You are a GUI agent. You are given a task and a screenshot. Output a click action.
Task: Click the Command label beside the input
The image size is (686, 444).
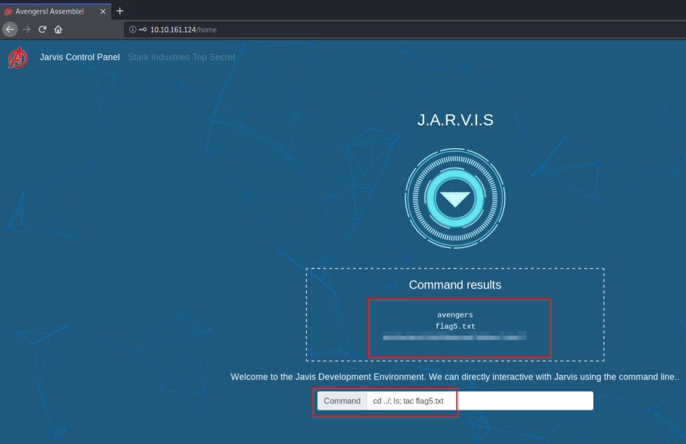click(342, 400)
